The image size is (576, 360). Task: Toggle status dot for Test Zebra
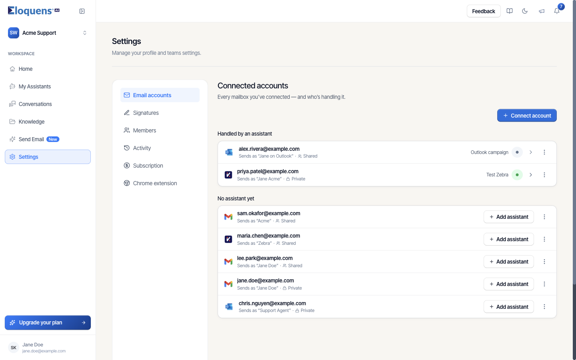coord(517,175)
